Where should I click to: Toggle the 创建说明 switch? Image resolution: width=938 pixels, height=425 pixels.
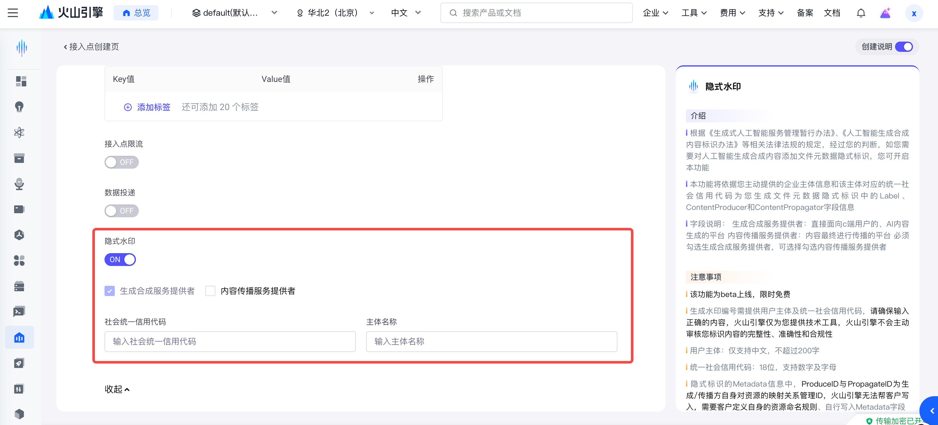[x=904, y=47]
